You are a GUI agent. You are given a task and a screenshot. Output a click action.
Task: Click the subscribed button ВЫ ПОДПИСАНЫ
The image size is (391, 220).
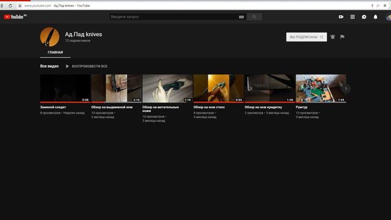[x=307, y=37]
